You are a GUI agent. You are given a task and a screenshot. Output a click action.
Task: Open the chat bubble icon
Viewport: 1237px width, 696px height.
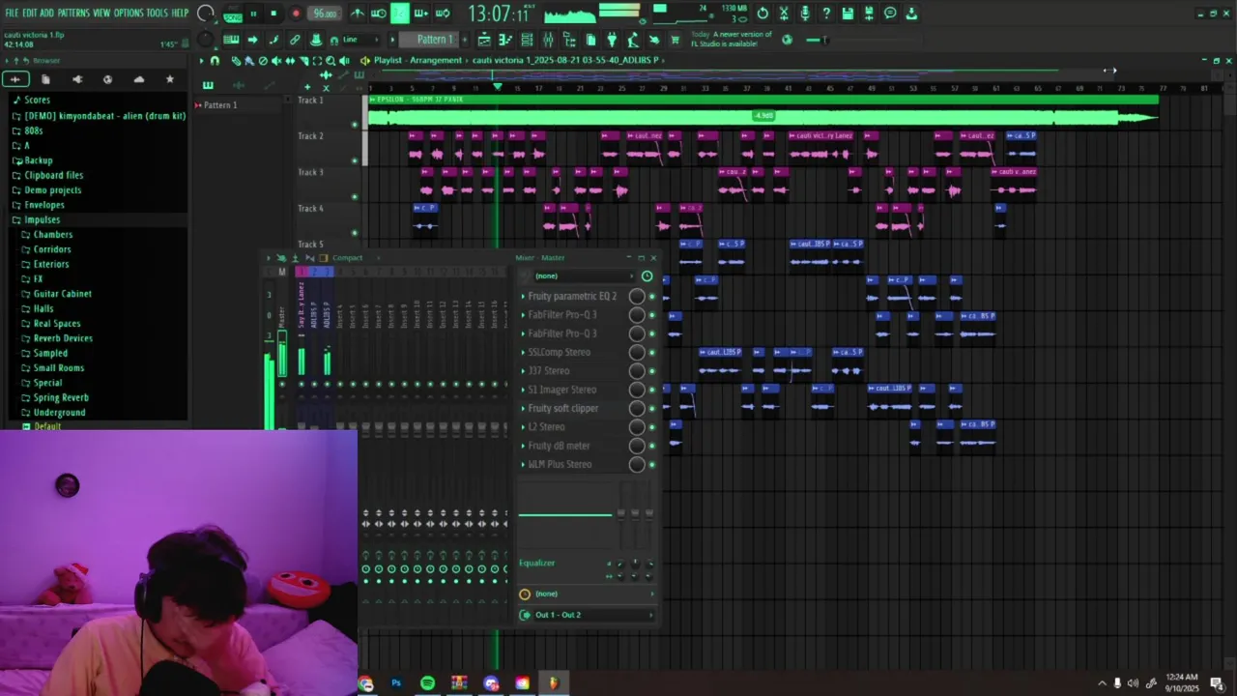[890, 14]
